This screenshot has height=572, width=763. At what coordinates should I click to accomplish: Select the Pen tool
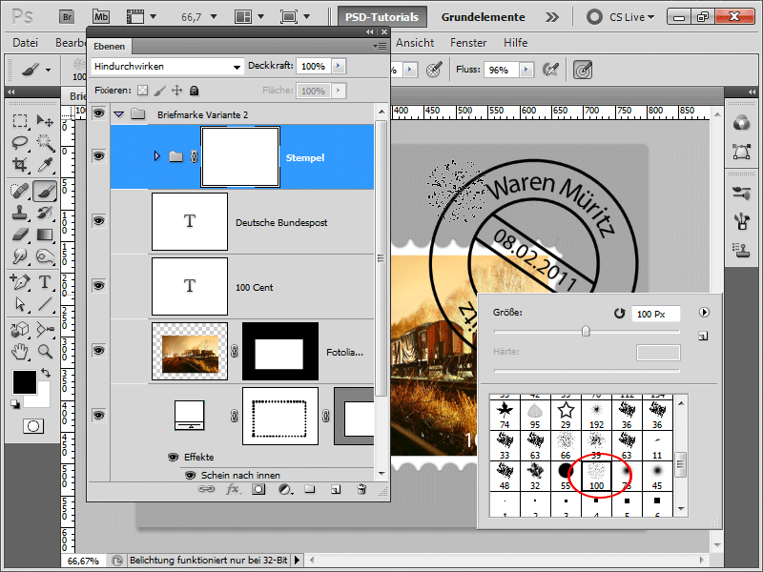coord(20,281)
